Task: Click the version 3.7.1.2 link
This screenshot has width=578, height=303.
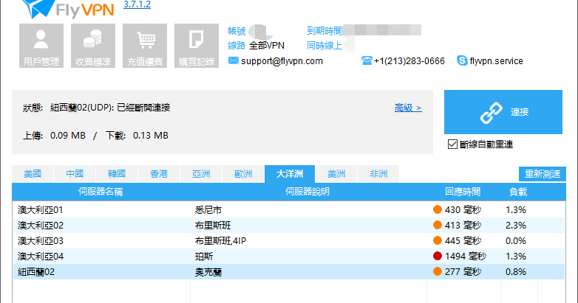Action: pyautogui.click(x=137, y=4)
